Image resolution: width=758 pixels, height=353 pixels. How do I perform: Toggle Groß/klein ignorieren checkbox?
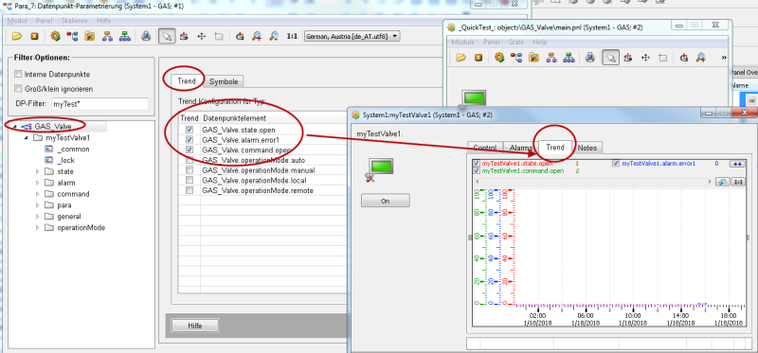18,89
